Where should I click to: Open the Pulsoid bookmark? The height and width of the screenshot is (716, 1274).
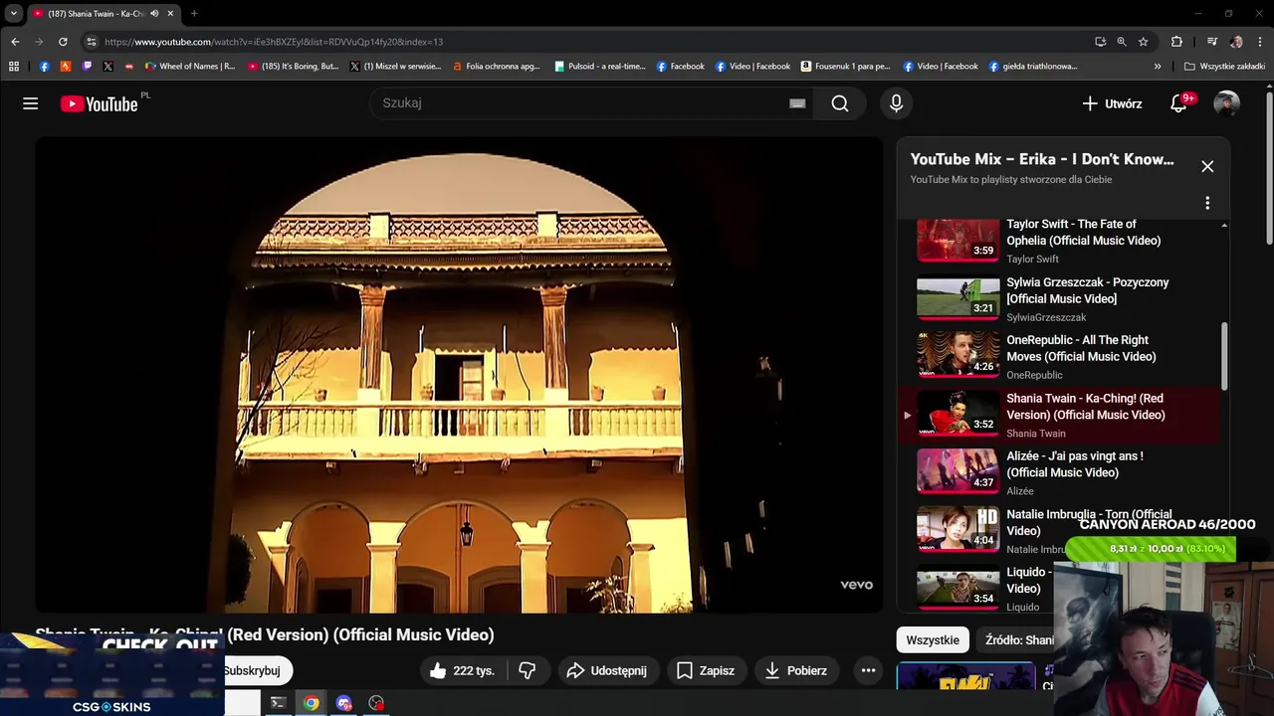[599, 67]
